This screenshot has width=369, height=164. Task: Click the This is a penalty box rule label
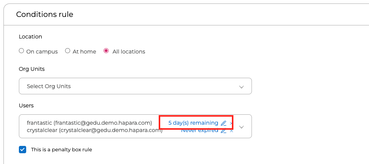click(61, 149)
